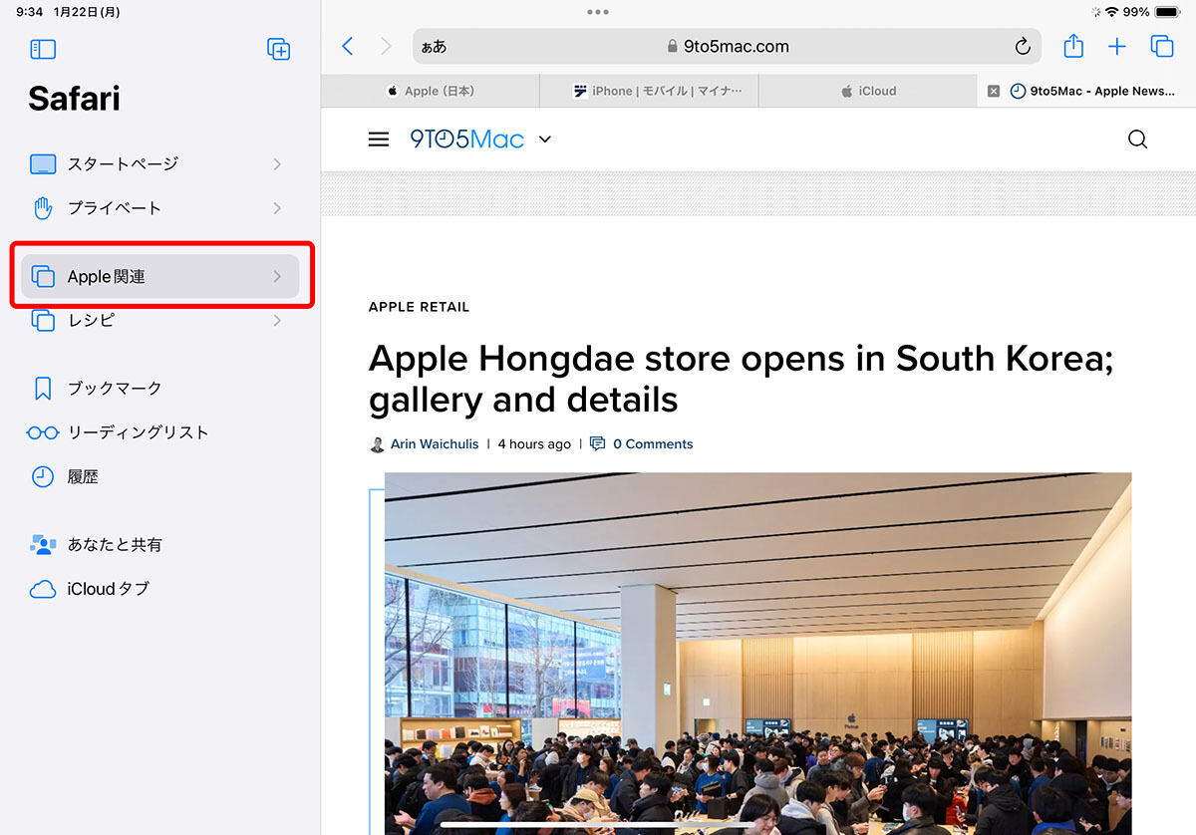Image resolution: width=1196 pixels, height=835 pixels.
Task: Tap the ぁあ reader and page settings button
Action: point(434,47)
